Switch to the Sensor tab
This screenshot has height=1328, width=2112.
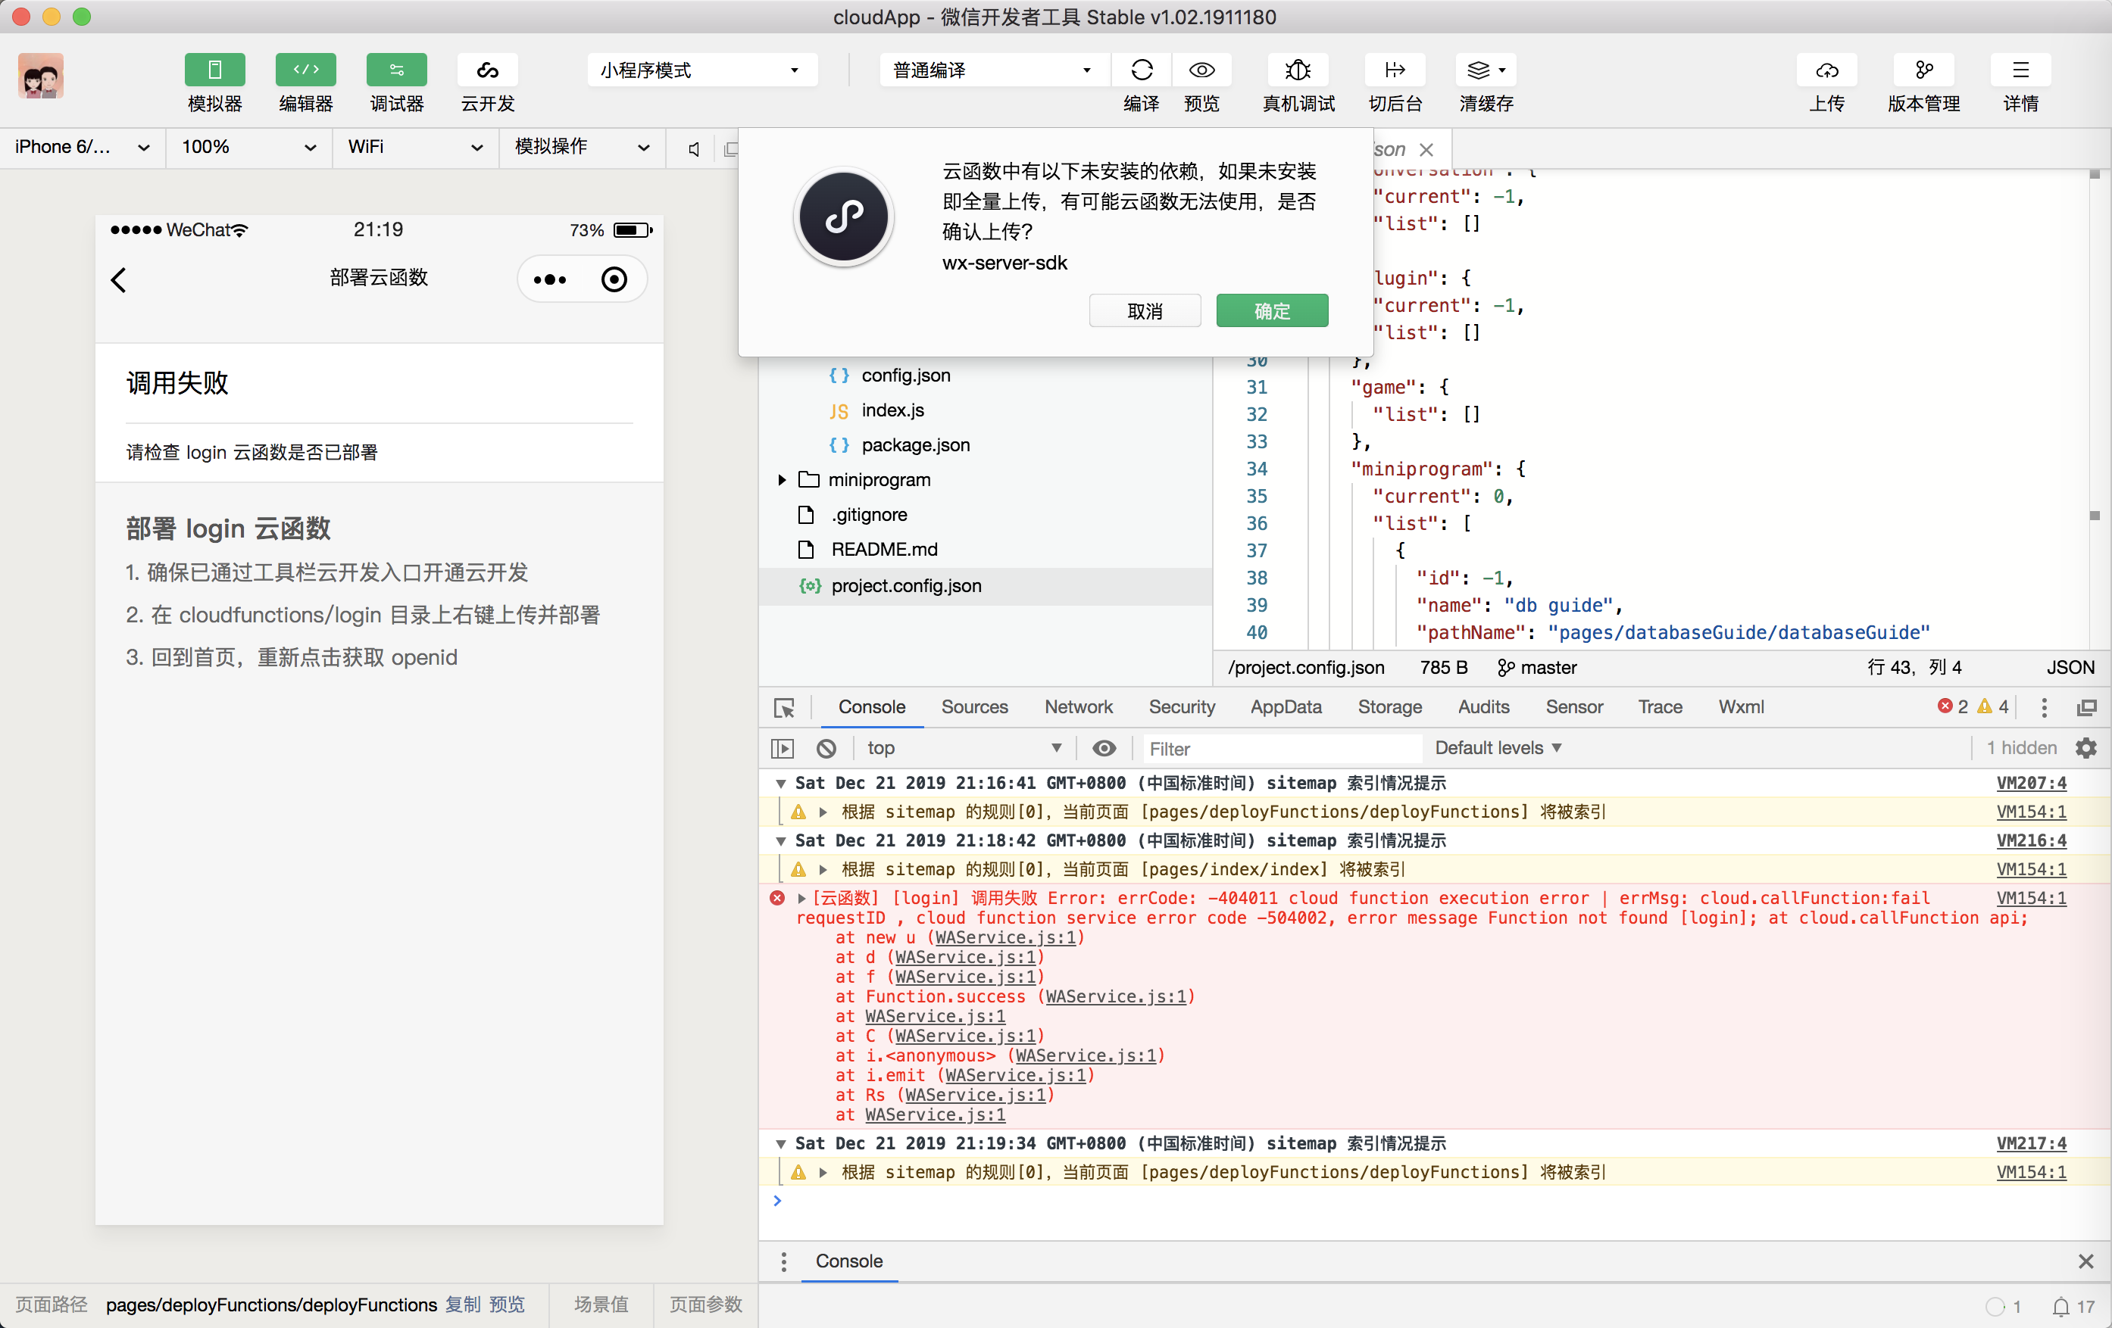(x=1573, y=707)
